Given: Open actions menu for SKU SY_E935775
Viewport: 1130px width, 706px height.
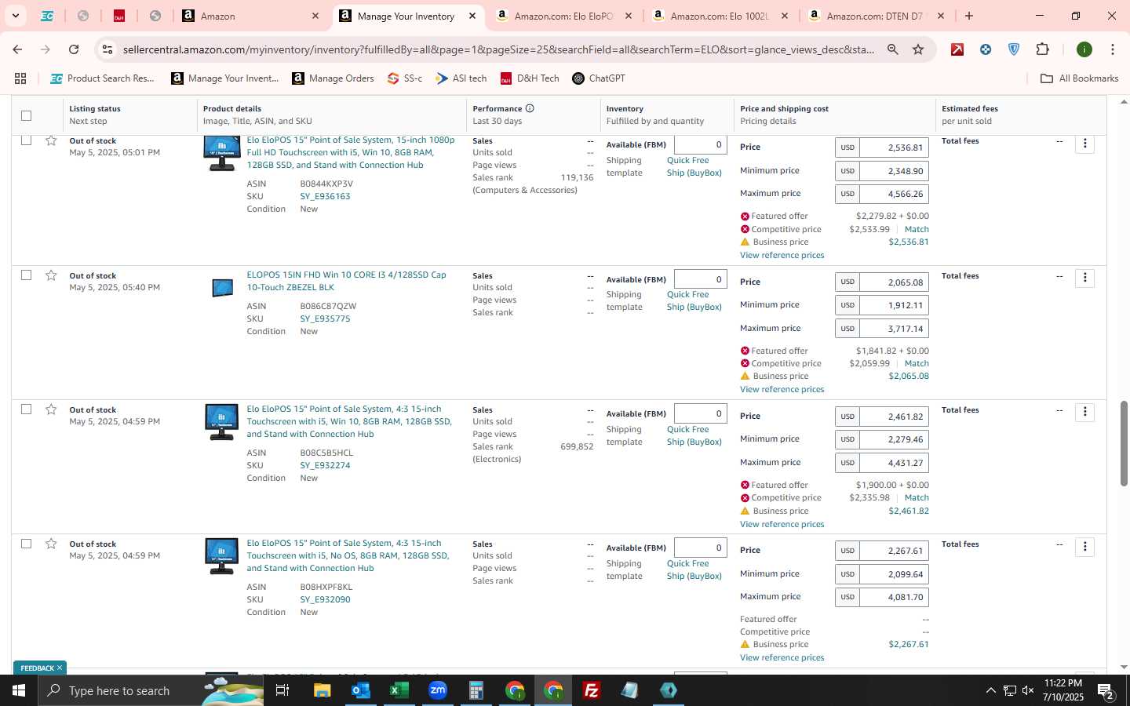Looking at the screenshot, I should tap(1085, 278).
